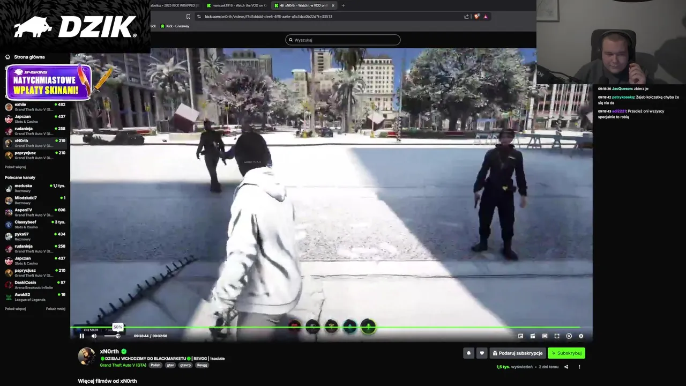
Task: Pause the VOD playback
Action: click(81, 336)
